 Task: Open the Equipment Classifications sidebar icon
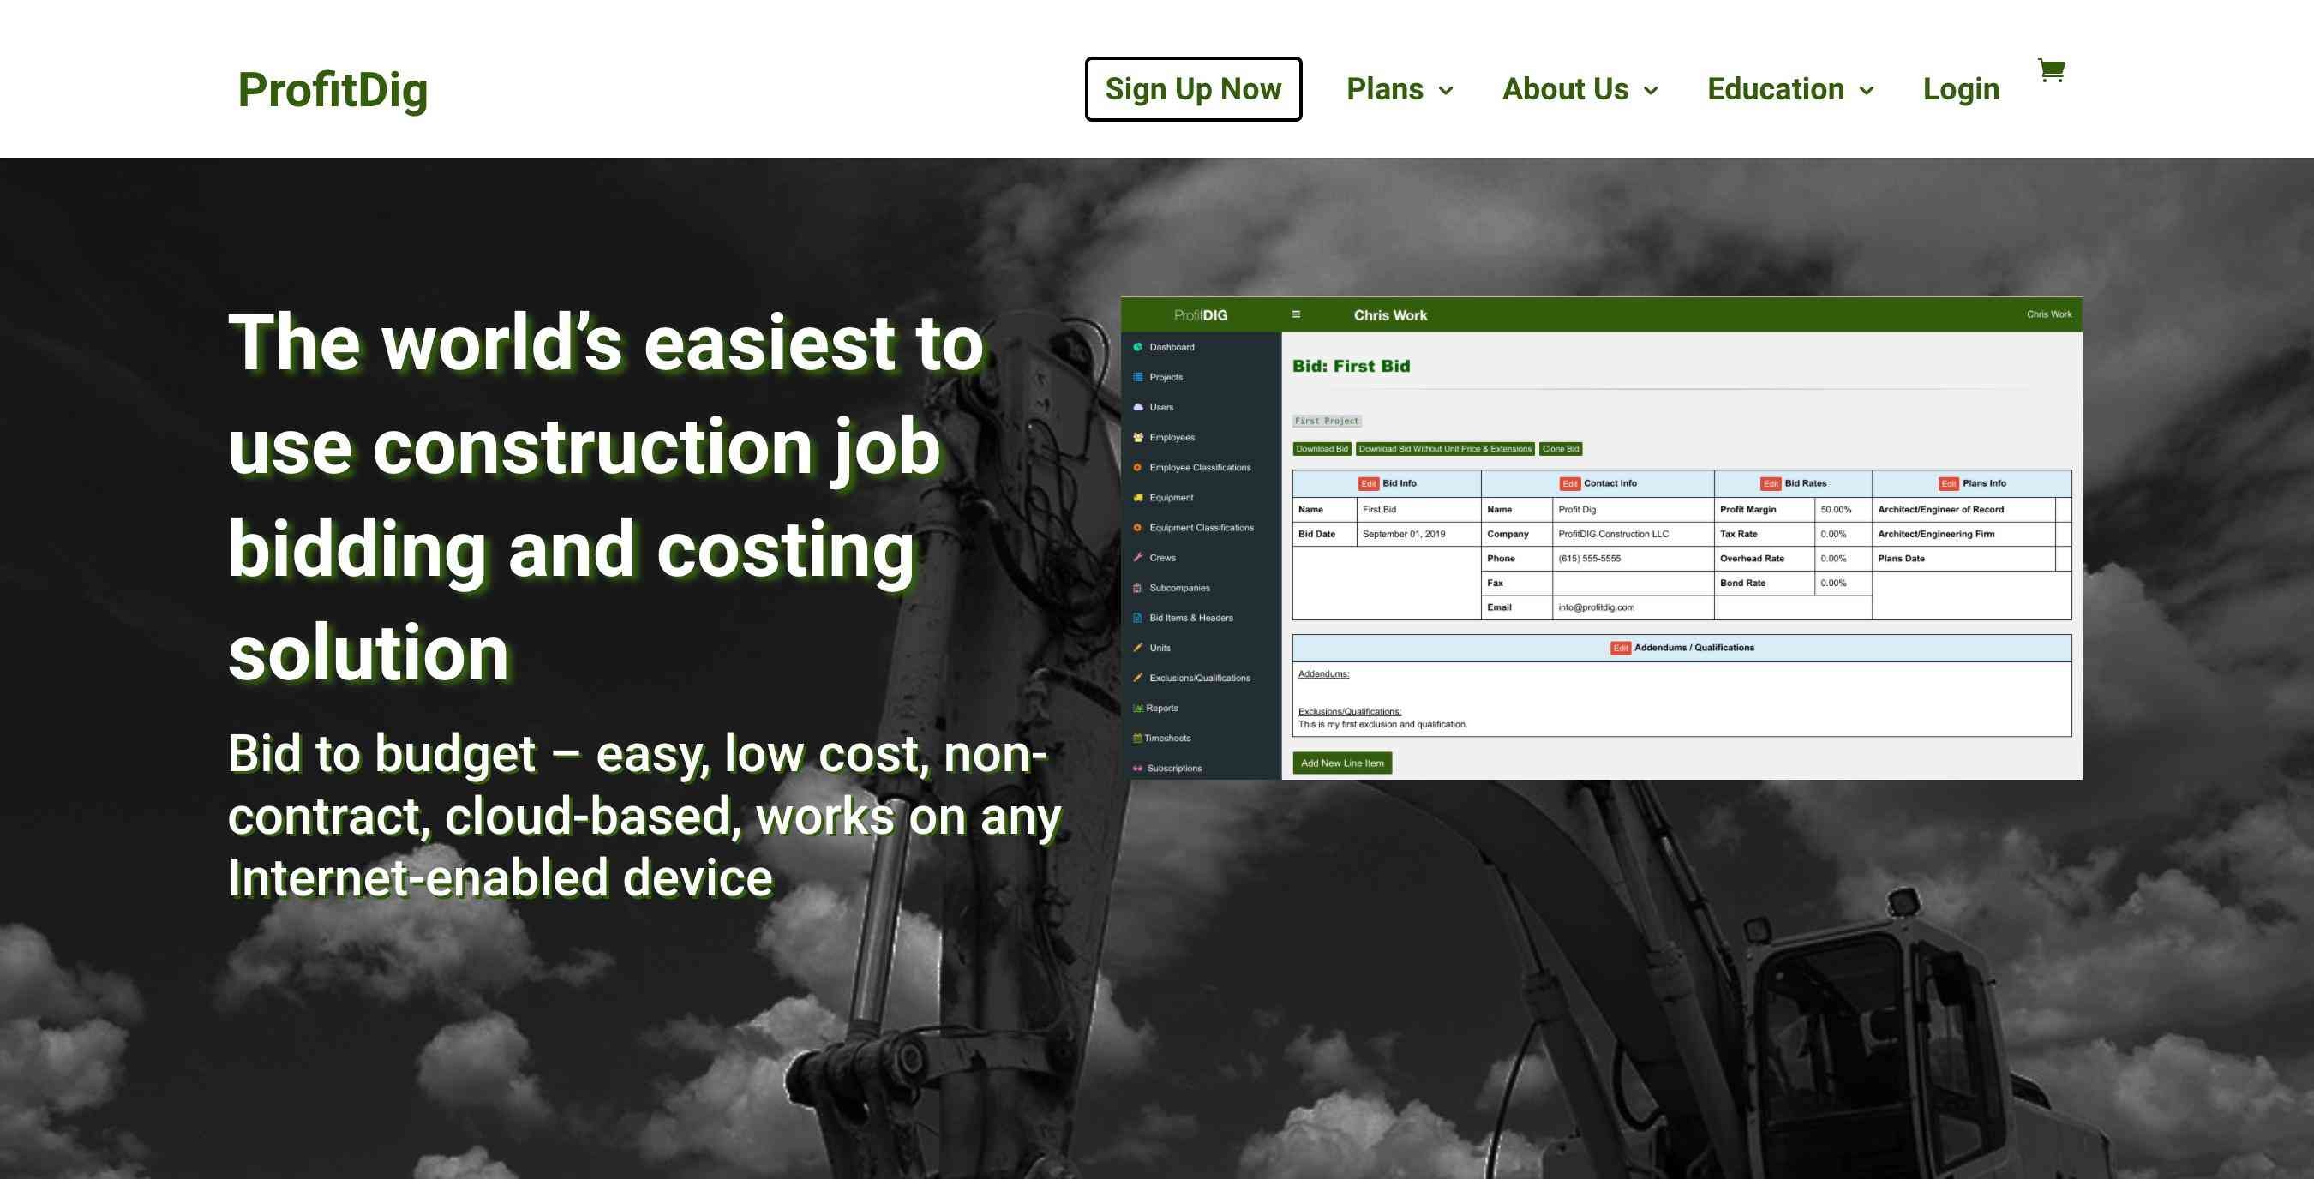[x=1138, y=527]
